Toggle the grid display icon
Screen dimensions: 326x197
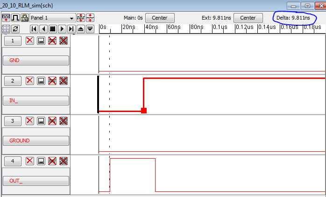[6, 29]
